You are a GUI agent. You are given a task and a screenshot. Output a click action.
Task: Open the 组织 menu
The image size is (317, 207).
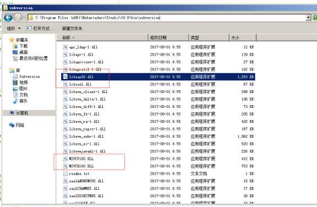pyautogui.click(x=14, y=29)
